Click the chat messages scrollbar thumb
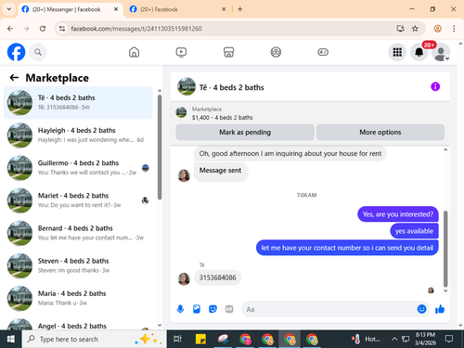The width and height of the screenshot is (464, 348). [445, 249]
